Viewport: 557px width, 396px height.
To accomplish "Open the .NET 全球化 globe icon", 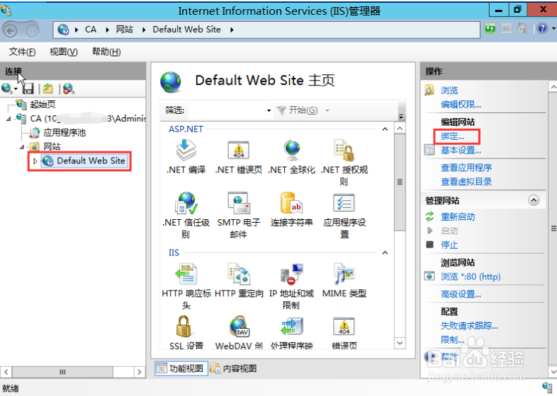I will 292,150.
